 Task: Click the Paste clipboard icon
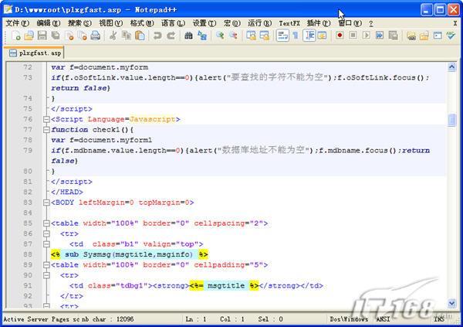point(140,36)
